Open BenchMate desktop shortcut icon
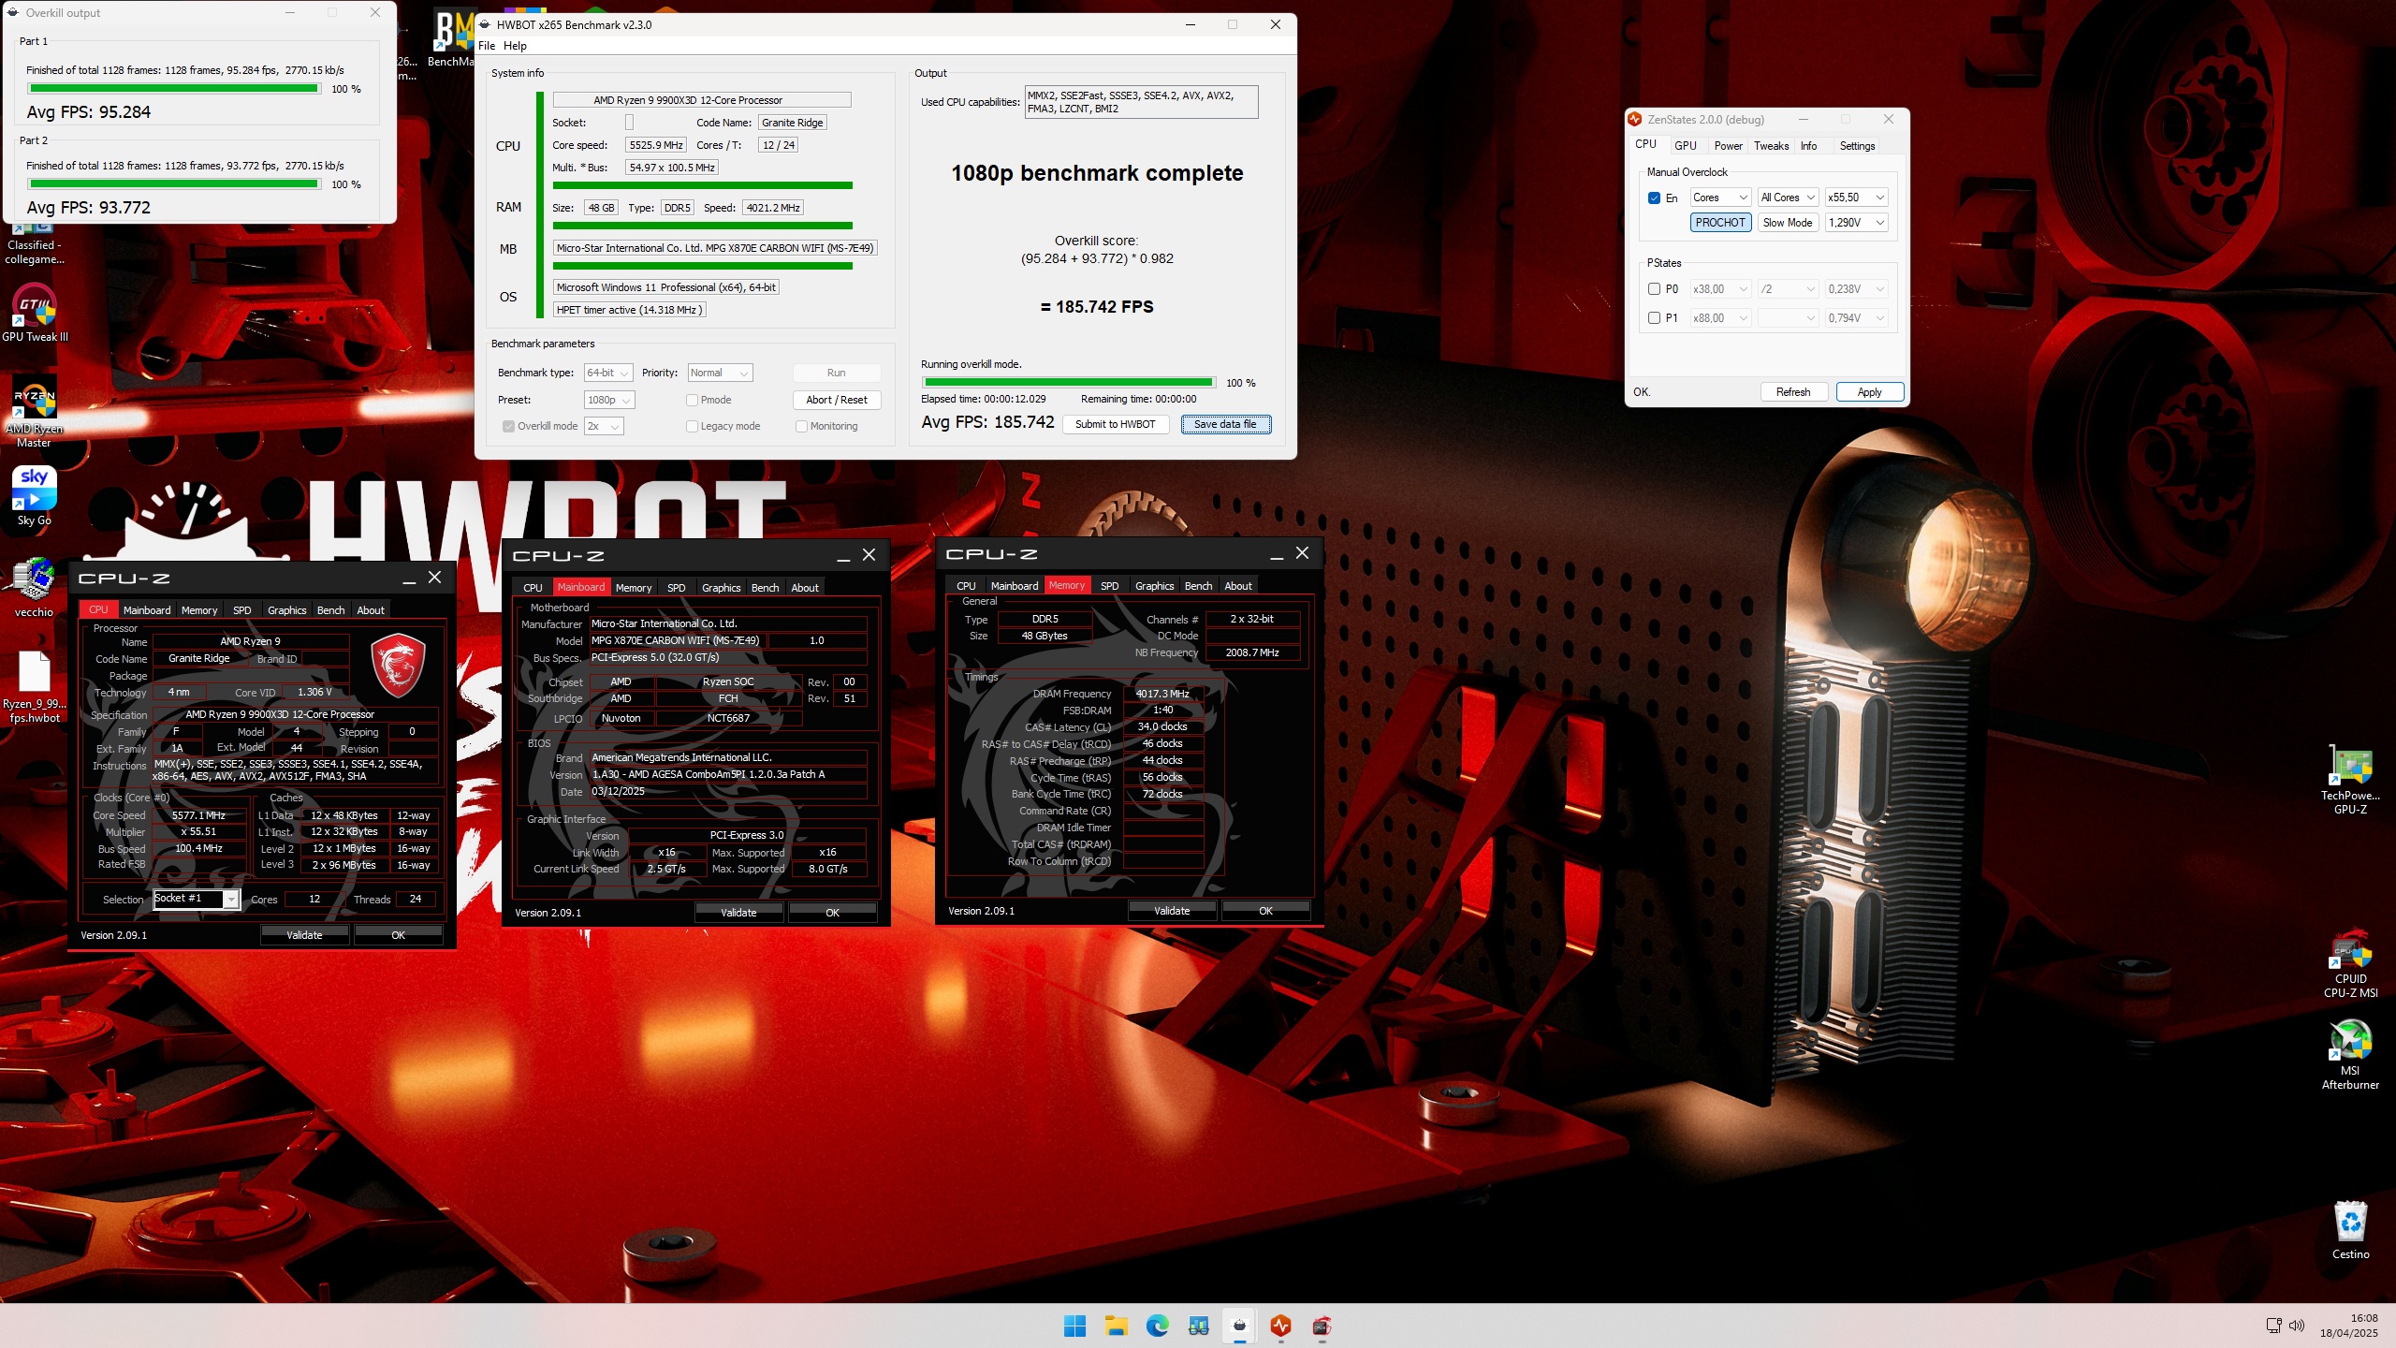2396x1348 pixels. pyautogui.click(x=453, y=39)
